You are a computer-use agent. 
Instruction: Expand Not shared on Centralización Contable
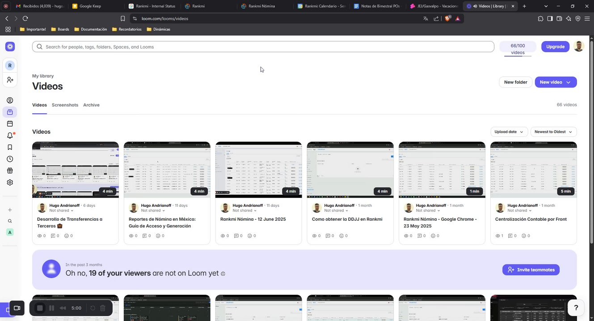(x=519, y=210)
